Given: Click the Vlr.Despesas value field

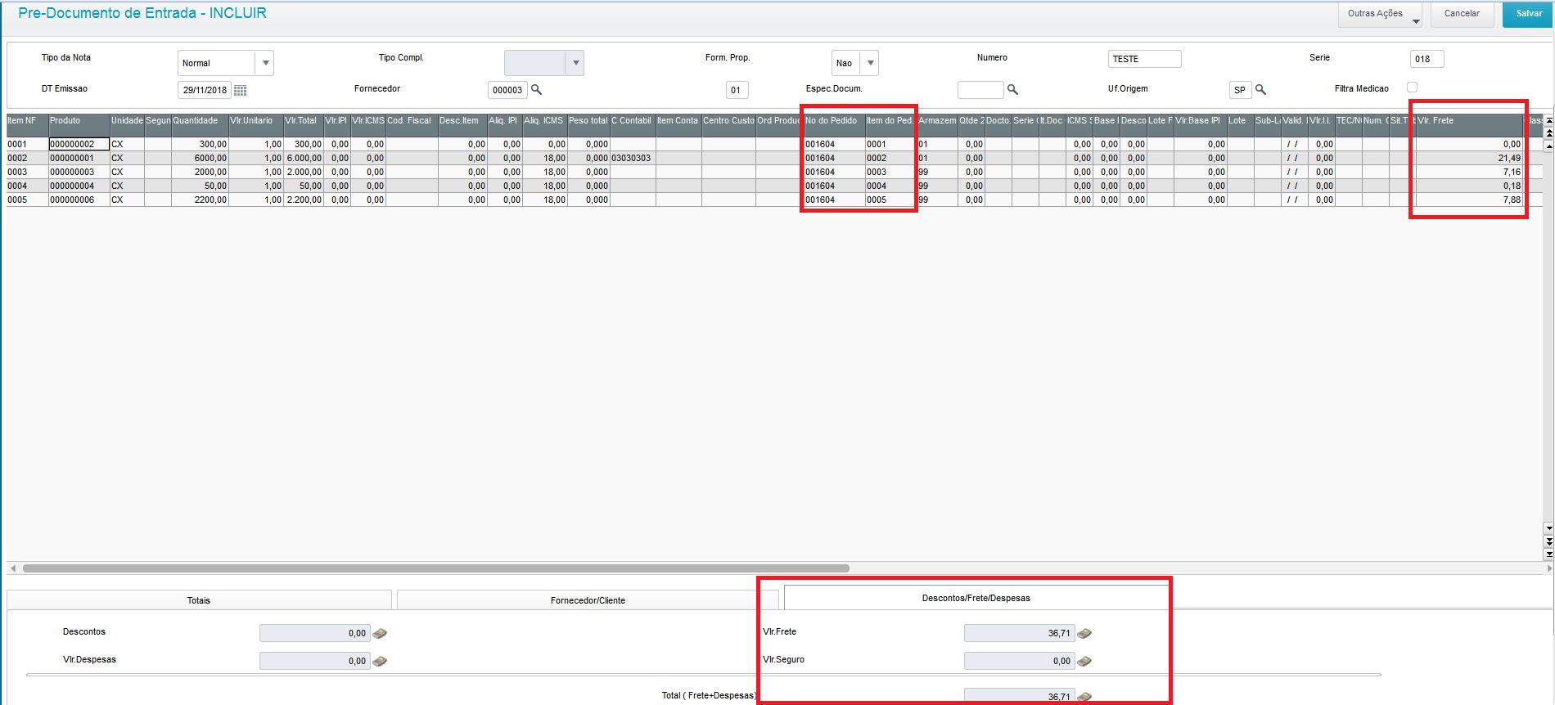Looking at the screenshot, I should tap(314, 661).
